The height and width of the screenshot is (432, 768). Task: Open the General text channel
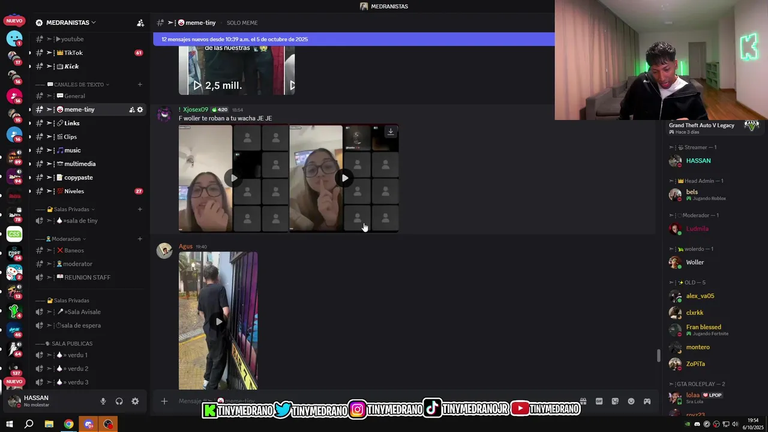point(88,96)
